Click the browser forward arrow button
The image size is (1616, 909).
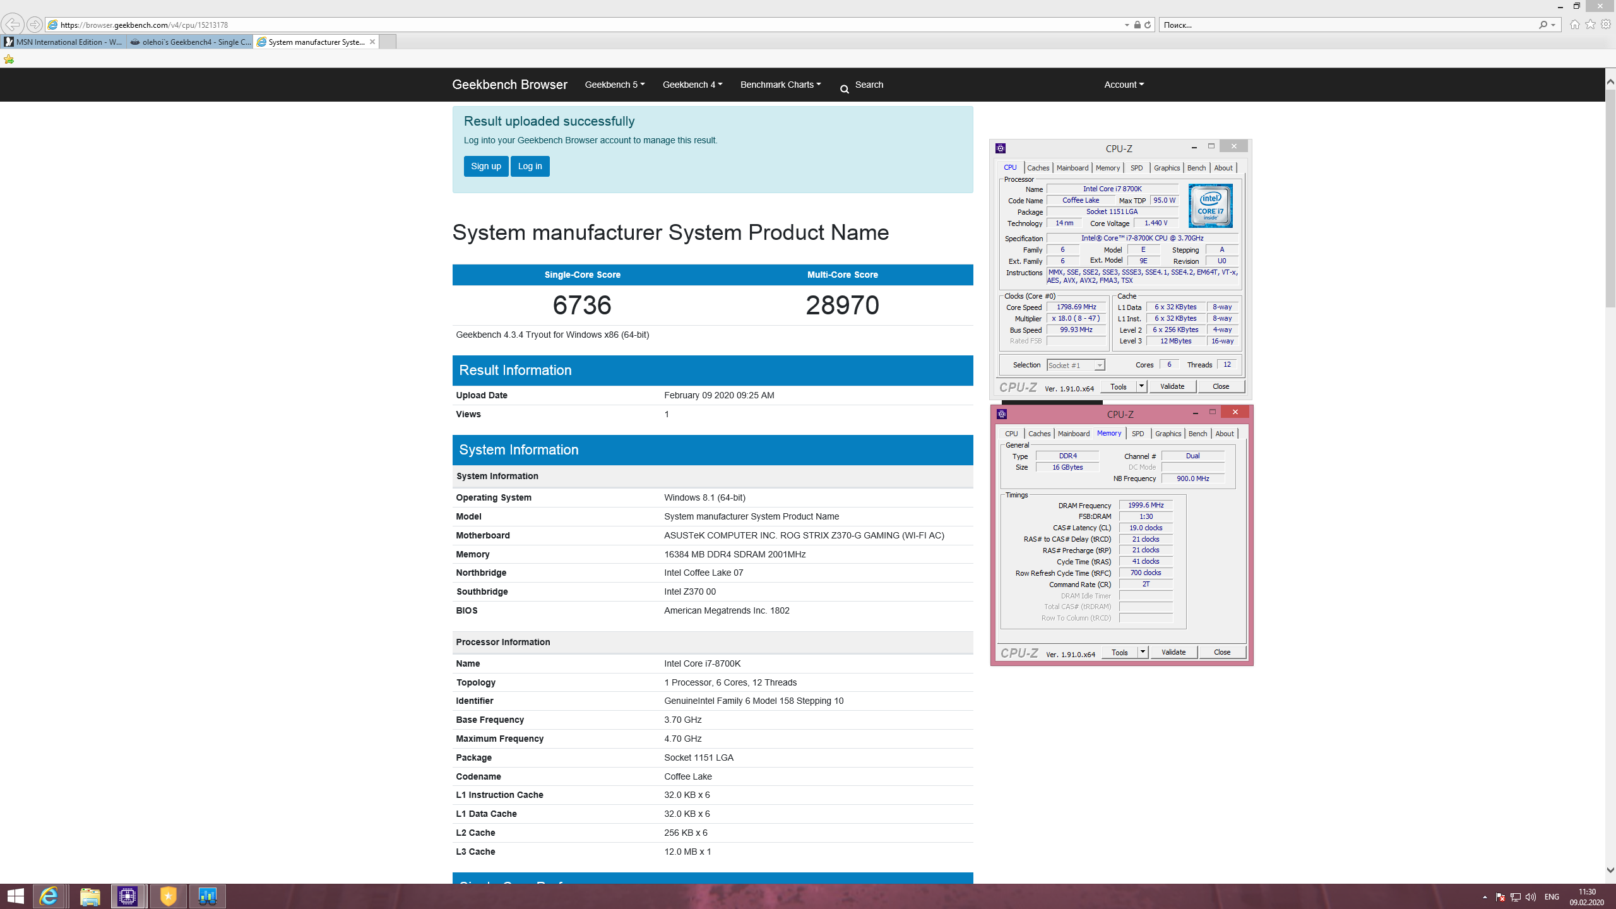(35, 25)
